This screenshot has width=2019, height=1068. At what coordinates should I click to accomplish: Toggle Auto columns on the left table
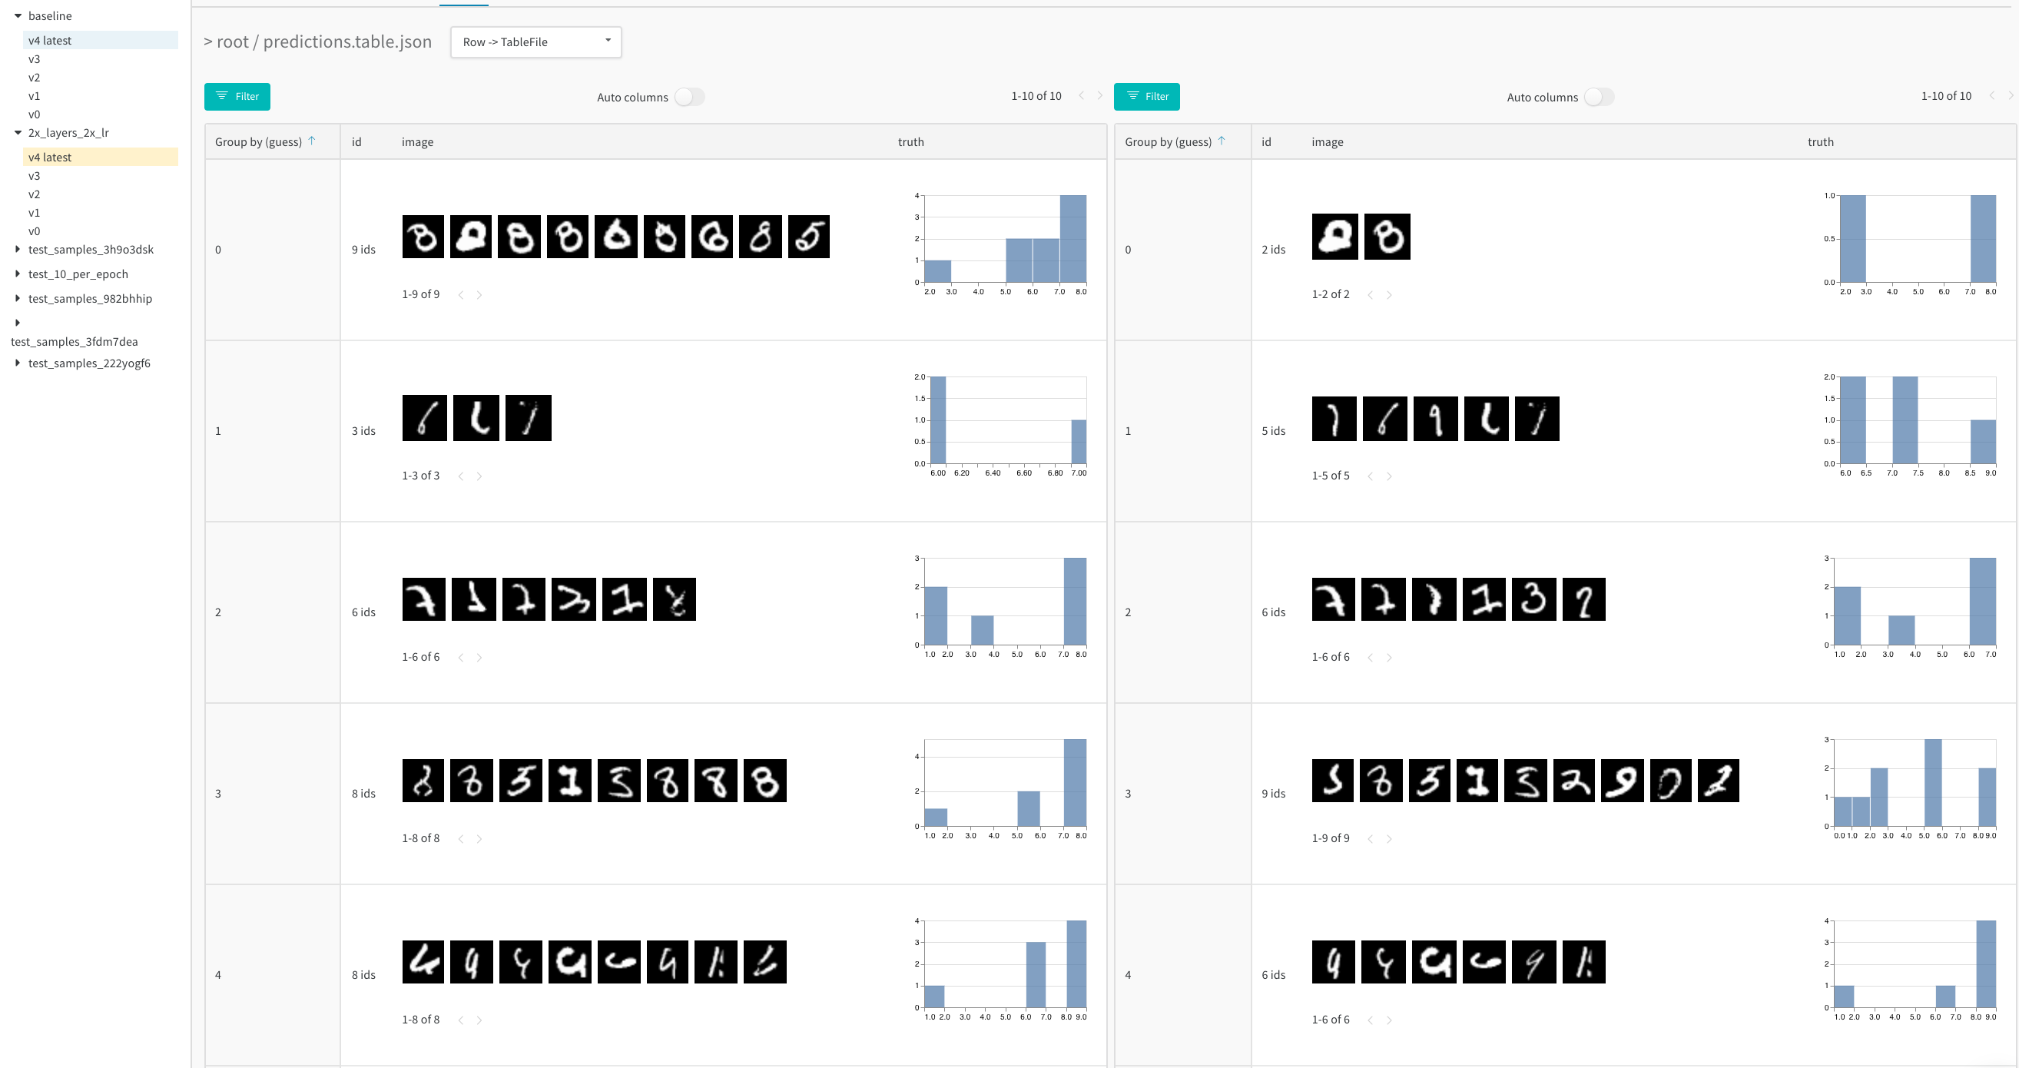[x=690, y=97]
